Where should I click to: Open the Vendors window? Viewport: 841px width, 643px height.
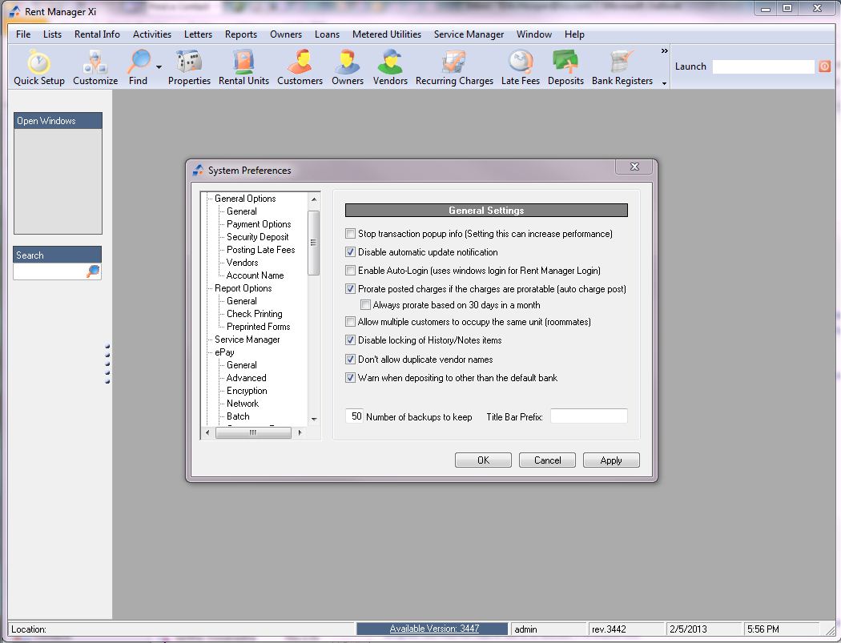390,67
